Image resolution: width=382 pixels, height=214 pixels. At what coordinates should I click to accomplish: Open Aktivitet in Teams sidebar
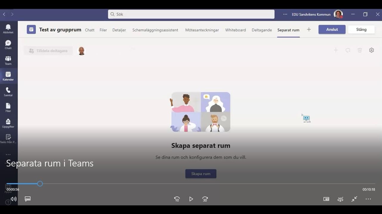pos(8,29)
